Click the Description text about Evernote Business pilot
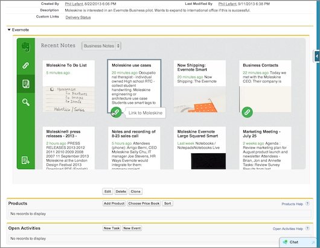 158,10
